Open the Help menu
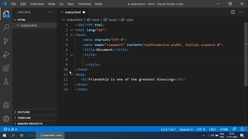This screenshot has height=139, width=248. [x=98, y=4]
